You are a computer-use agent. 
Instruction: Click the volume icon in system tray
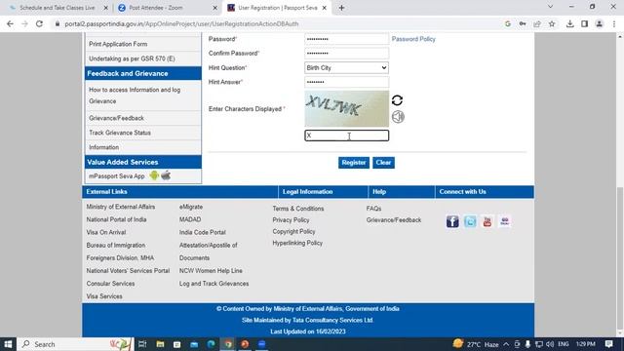pyautogui.click(x=550, y=344)
